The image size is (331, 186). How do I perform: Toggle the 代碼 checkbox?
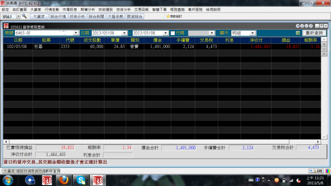coord(173,33)
